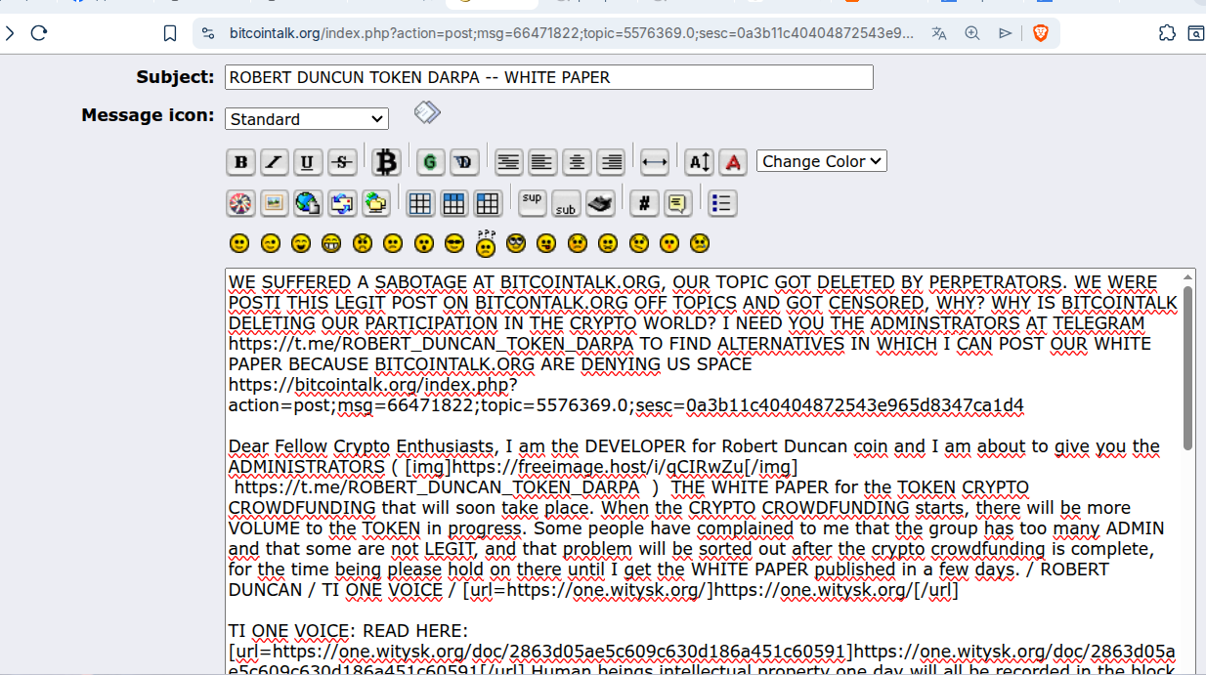Image resolution: width=1206 pixels, height=675 pixels.
Task: Add shadow text effect
Action: [x=464, y=162]
